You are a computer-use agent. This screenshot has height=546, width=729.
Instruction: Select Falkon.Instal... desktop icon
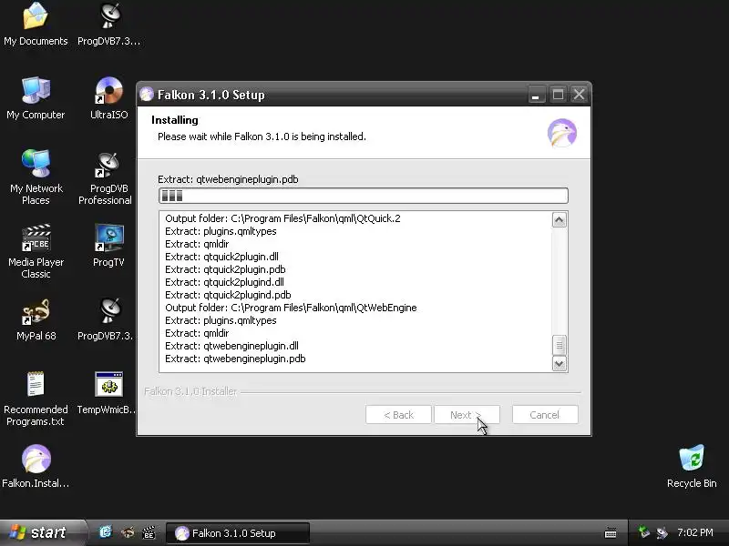tap(36, 467)
